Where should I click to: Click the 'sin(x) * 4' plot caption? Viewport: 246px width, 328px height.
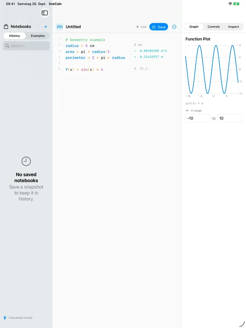(x=194, y=104)
